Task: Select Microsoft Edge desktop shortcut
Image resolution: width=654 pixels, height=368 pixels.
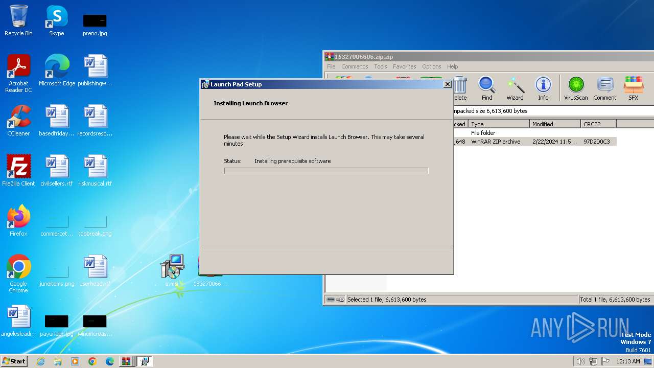Action: tap(57, 70)
